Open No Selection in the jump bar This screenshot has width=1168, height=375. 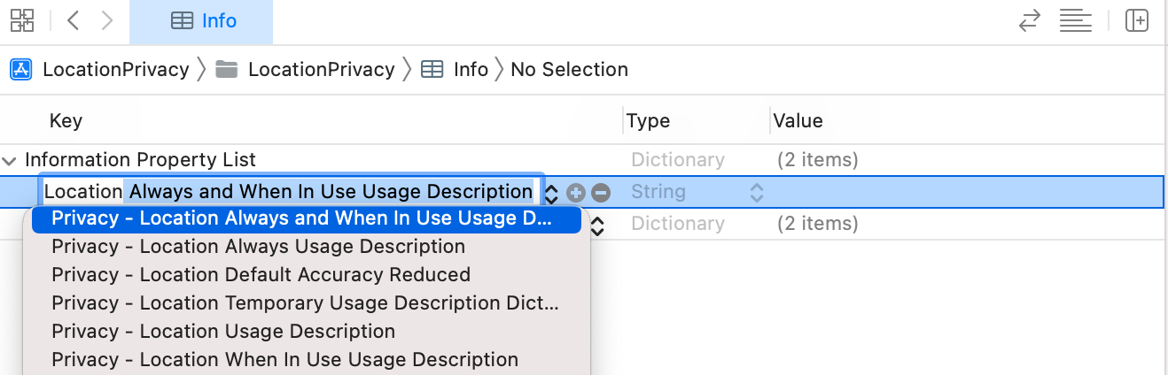(x=569, y=69)
